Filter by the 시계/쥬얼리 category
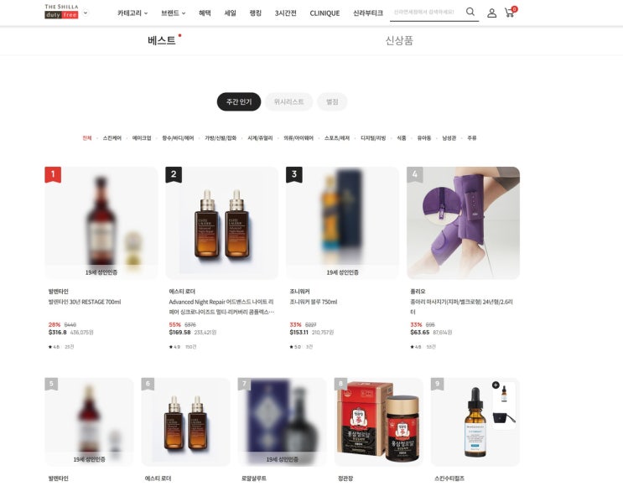The image size is (623, 486). click(260, 138)
